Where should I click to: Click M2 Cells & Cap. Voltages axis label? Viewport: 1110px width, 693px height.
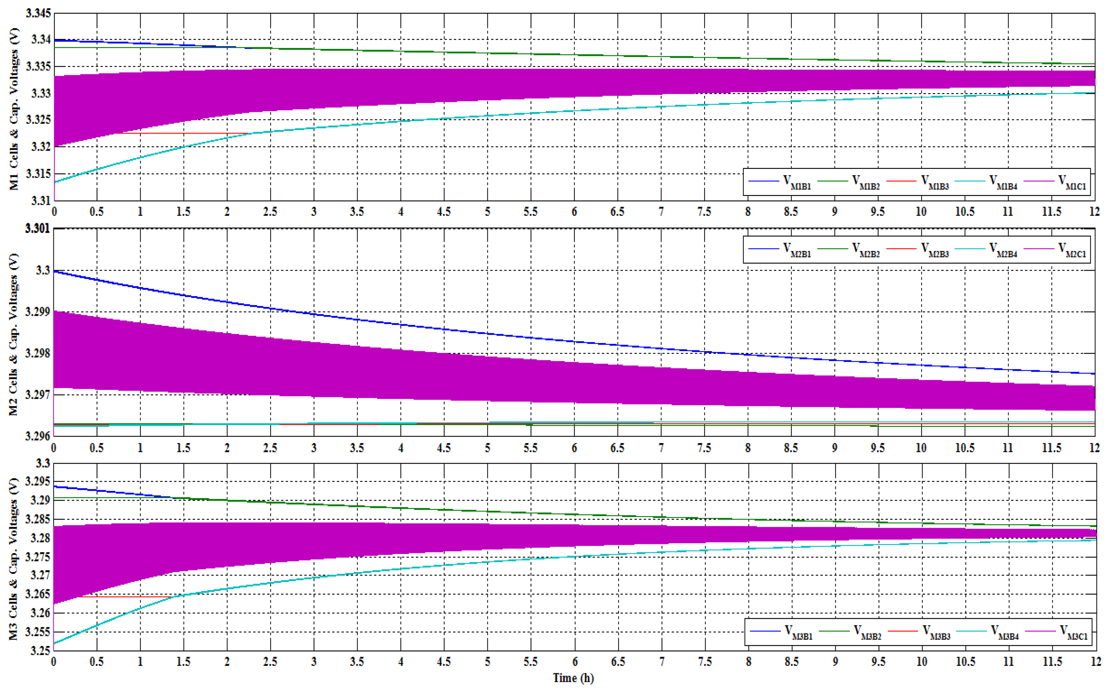[x=14, y=334]
